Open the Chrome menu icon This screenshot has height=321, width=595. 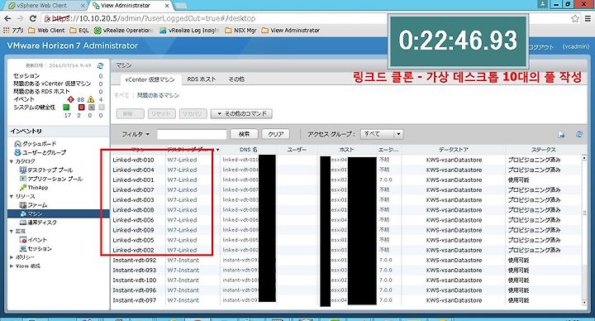coord(588,18)
